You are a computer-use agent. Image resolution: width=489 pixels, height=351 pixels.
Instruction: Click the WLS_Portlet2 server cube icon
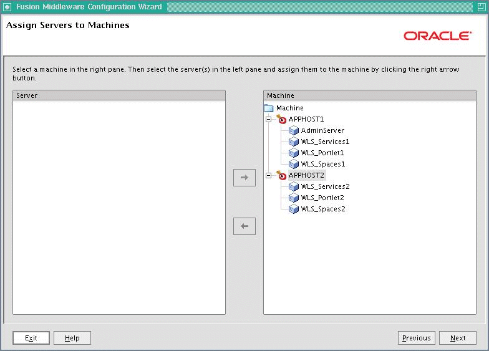pyautogui.click(x=293, y=198)
